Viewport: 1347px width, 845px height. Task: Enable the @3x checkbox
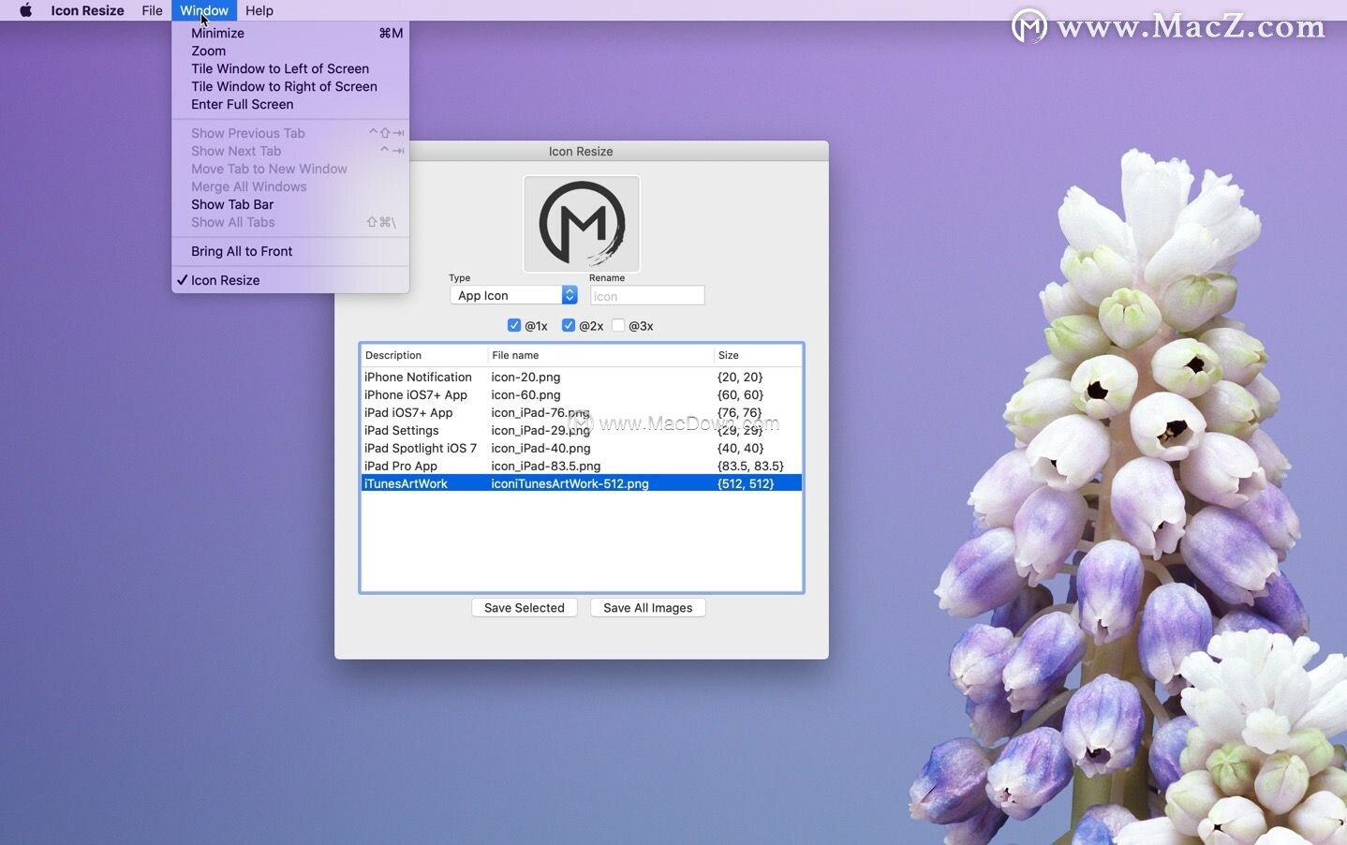click(x=618, y=325)
